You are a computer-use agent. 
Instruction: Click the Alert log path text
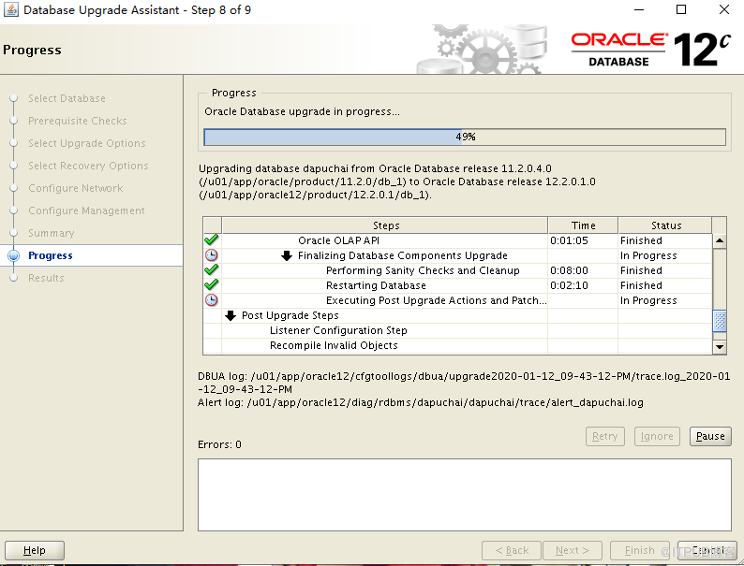point(421,402)
